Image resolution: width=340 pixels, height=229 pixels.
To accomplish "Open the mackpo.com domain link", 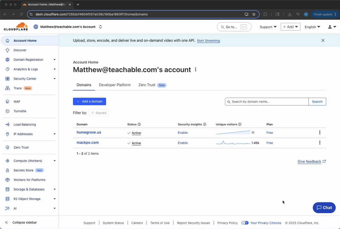I will coord(88,143).
